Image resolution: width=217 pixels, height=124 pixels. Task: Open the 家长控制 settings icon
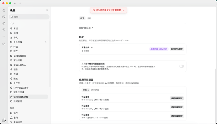pos(11,60)
